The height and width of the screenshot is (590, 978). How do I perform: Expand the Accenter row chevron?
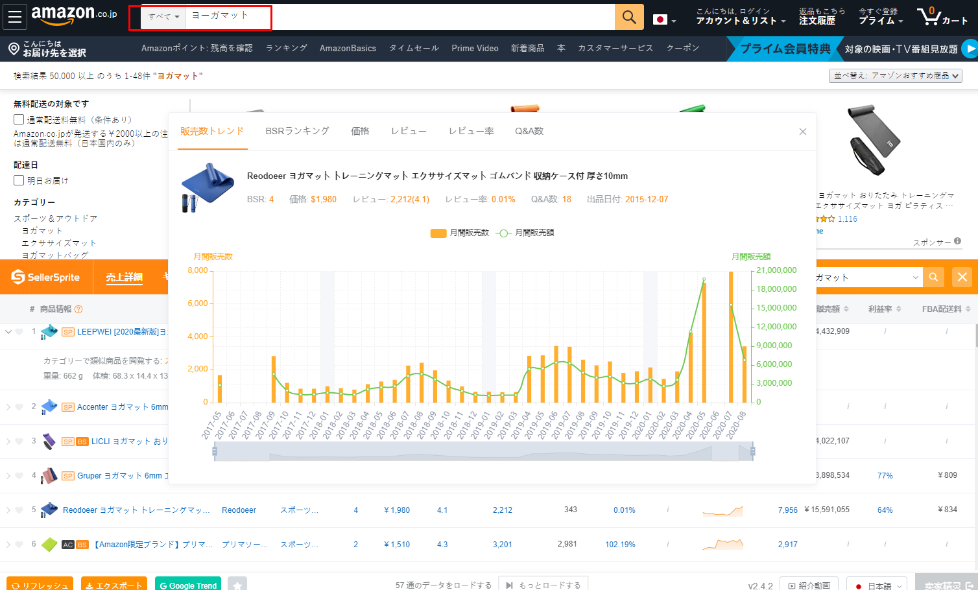(8, 407)
